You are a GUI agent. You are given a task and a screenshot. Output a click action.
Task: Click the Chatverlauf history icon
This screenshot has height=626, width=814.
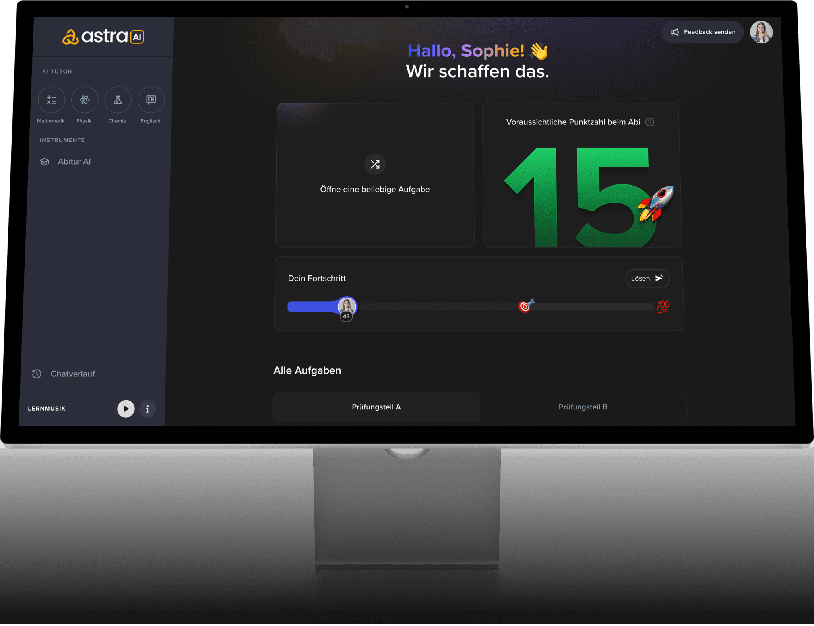[37, 374]
